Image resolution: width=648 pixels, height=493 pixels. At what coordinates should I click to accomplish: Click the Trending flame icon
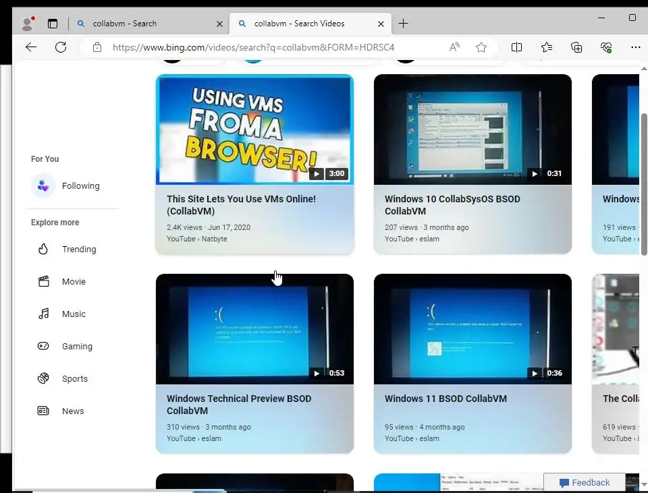(x=43, y=249)
